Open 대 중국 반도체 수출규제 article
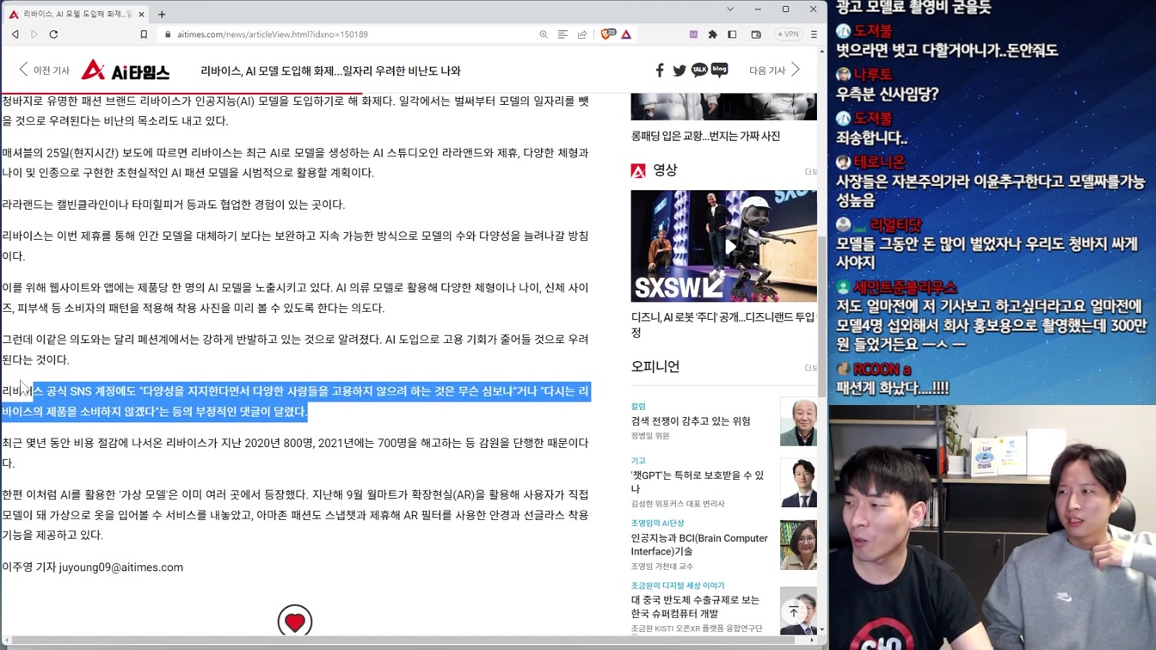Viewport: 1156px width, 650px height. click(x=695, y=606)
